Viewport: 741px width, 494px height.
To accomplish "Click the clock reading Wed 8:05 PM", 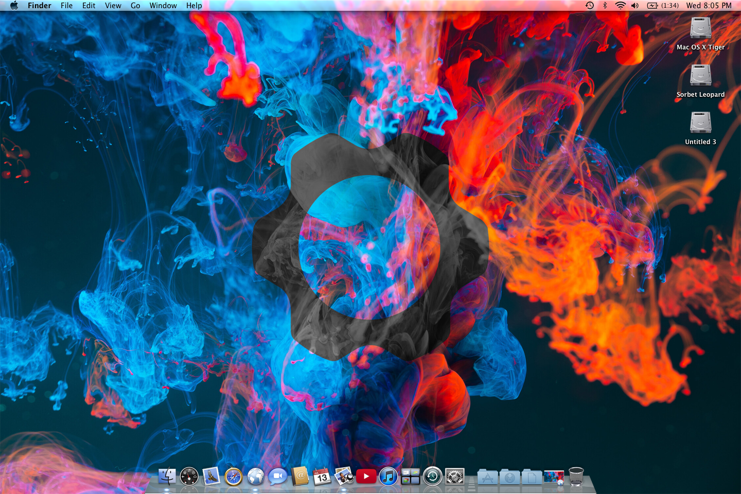I will tap(709, 6).
